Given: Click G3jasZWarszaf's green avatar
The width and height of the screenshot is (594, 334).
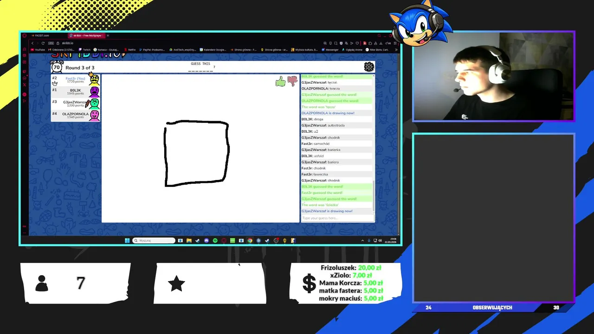Looking at the screenshot, I should pyautogui.click(x=94, y=103).
